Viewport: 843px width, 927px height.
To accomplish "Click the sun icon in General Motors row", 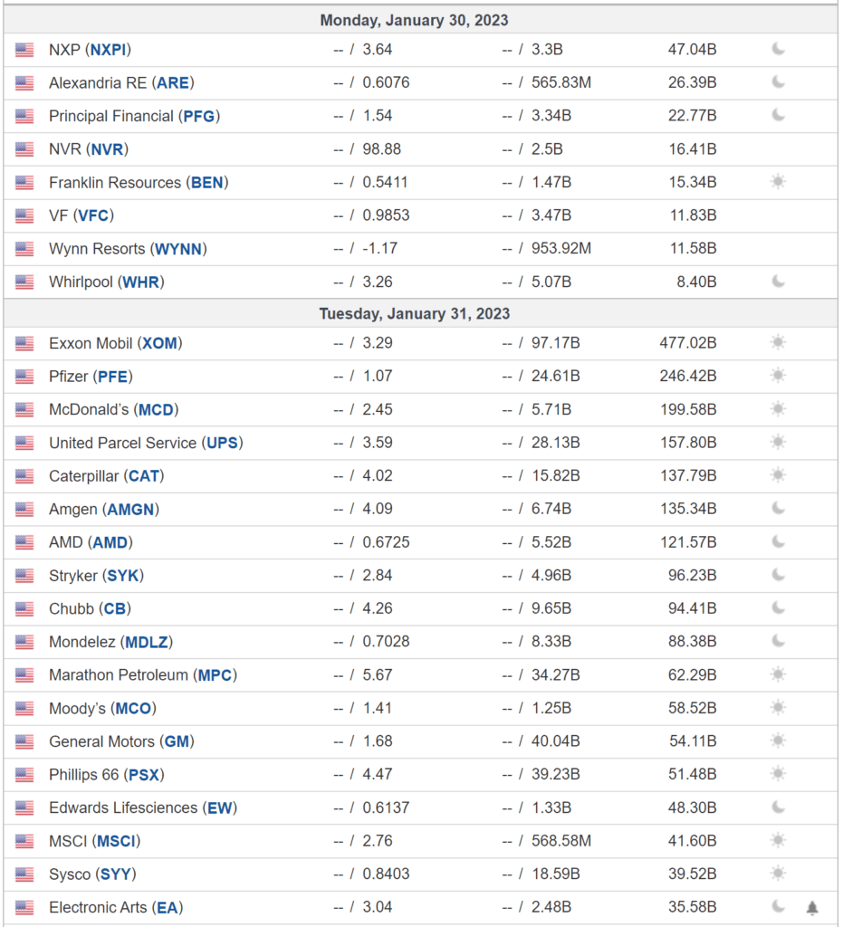I will pyautogui.click(x=779, y=741).
